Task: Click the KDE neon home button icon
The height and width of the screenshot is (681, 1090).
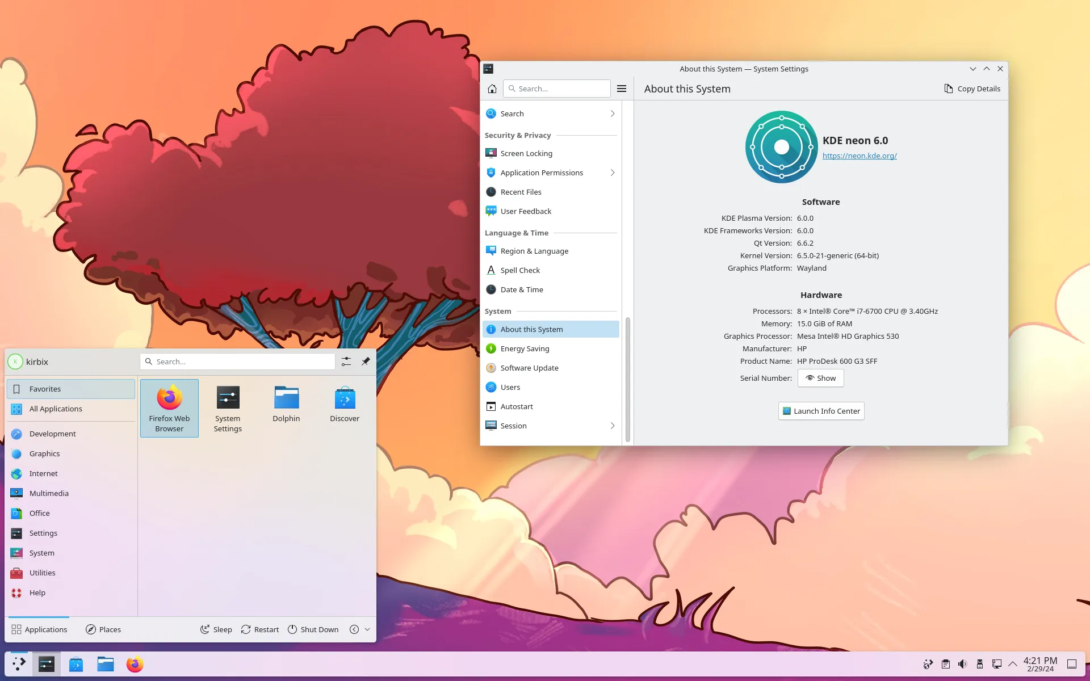Action: click(x=492, y=88)
